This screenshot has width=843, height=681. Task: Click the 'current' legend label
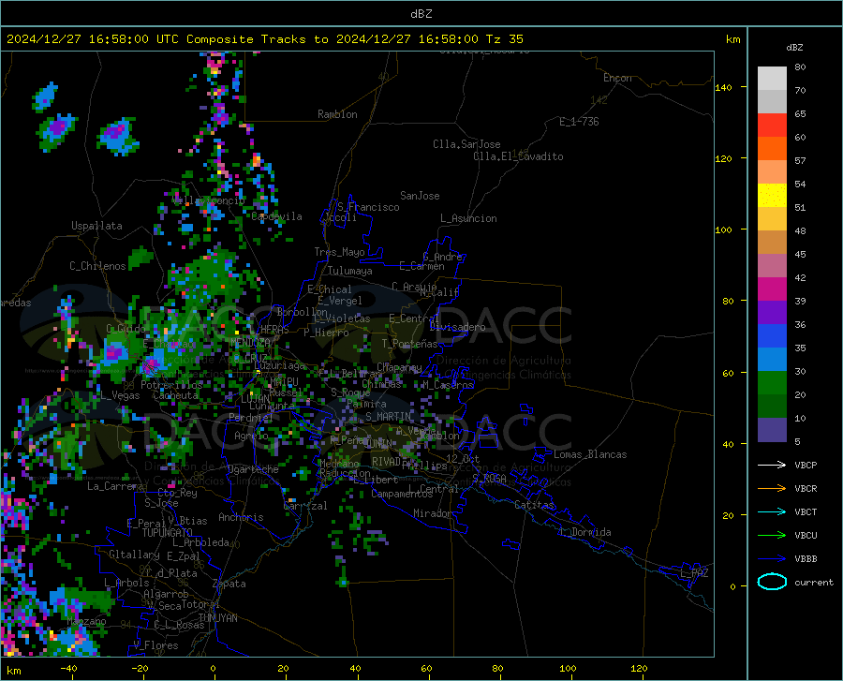coord(814,582)
